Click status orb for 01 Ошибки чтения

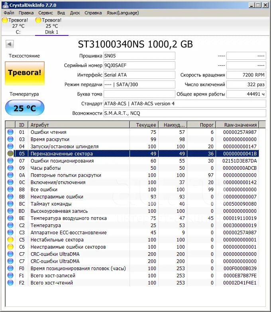[10, 132]
